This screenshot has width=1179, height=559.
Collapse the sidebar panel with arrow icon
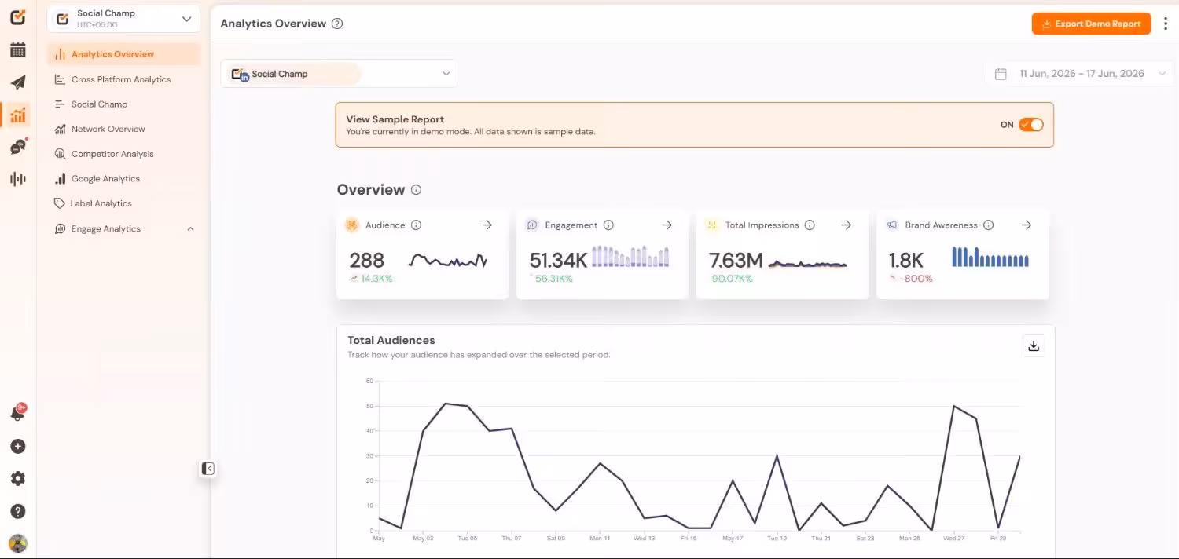pyautogui.click(x=208, y=469)
